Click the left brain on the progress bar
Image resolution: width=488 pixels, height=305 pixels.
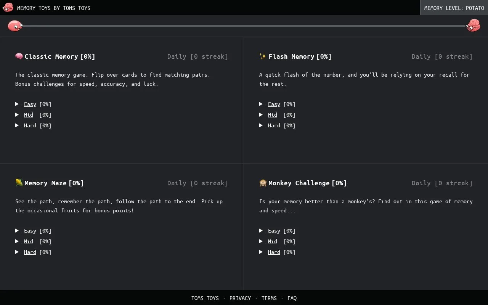pyautogui.click(x=15, y=26)
